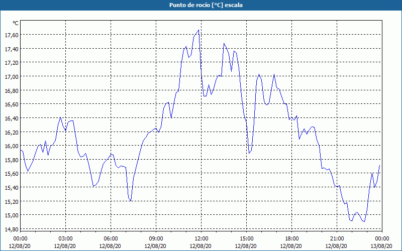Screen dimensions: 402x251
Task: Click the 15,20 y-axis value
Action: point(12,202)
